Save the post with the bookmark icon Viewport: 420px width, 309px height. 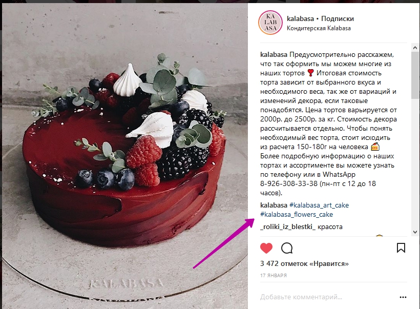pyautogui.click(x=401, y=248)
